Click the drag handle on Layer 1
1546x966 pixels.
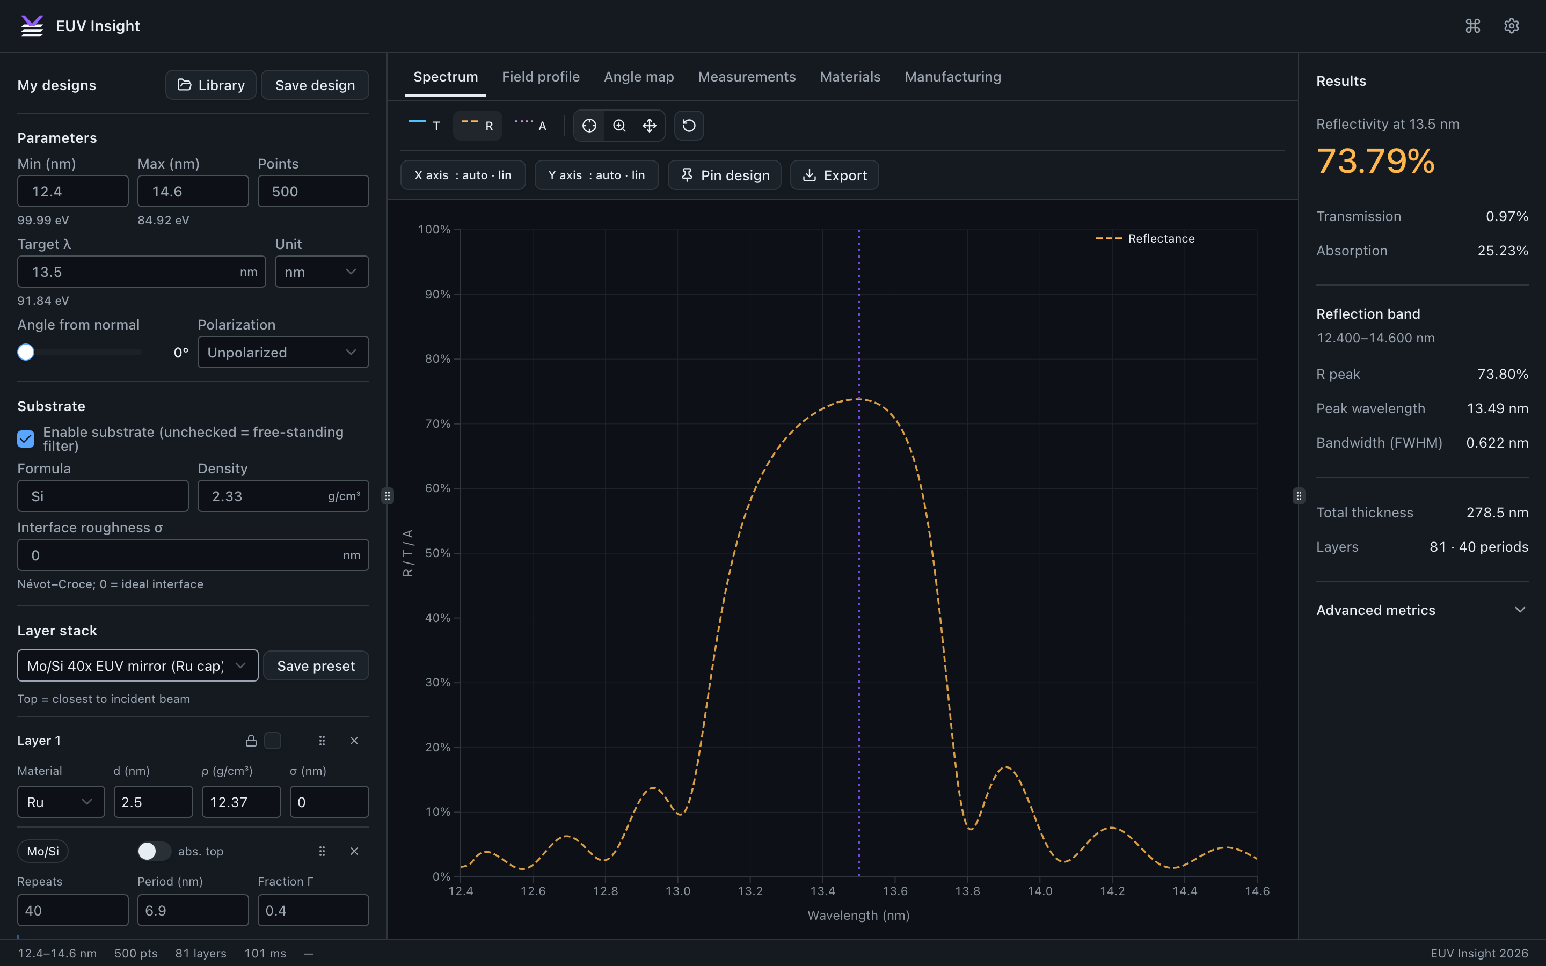coord(322,741)
